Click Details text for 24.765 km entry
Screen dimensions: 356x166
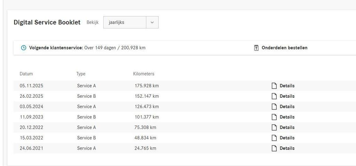[x=287, y=148]
